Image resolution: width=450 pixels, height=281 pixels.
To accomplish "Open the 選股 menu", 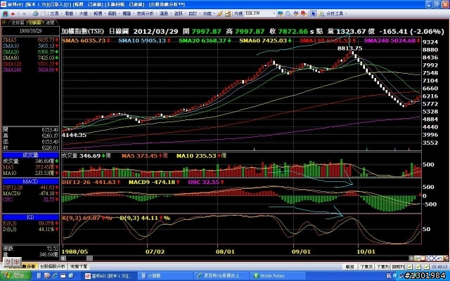I will [164, 13].
